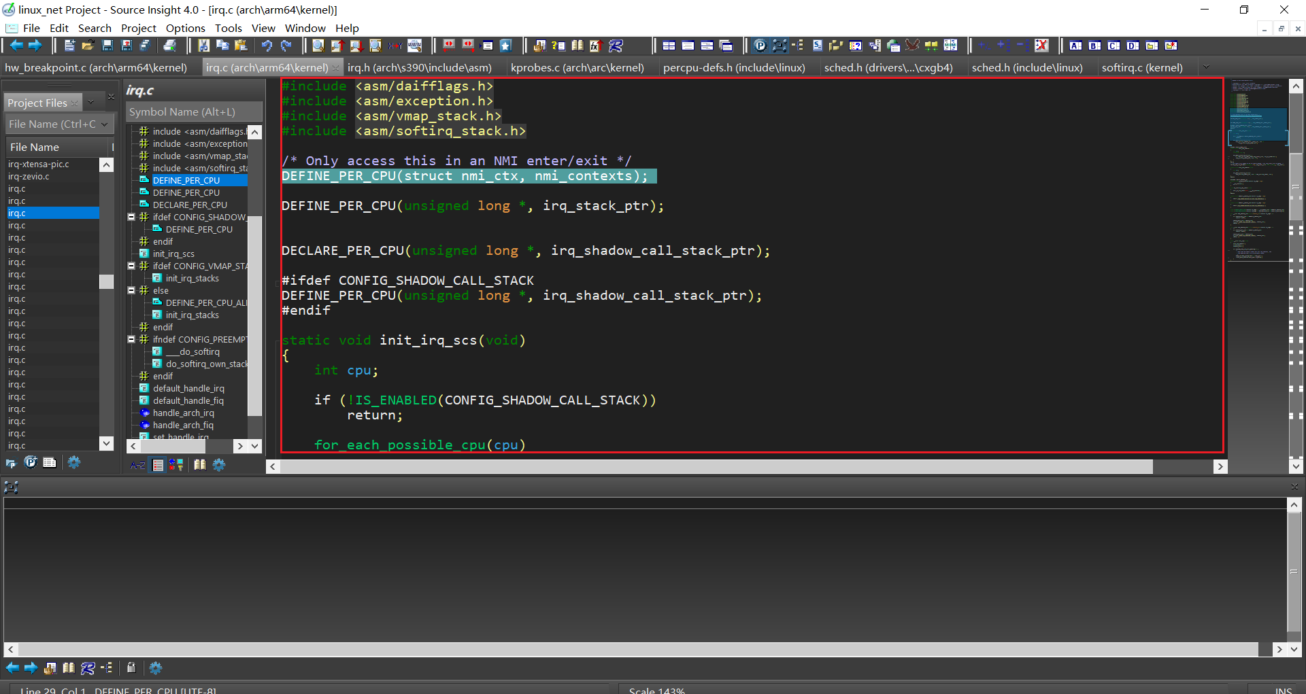Select irq-xtensa-pic.c in the file list

[x=38, y=164]
